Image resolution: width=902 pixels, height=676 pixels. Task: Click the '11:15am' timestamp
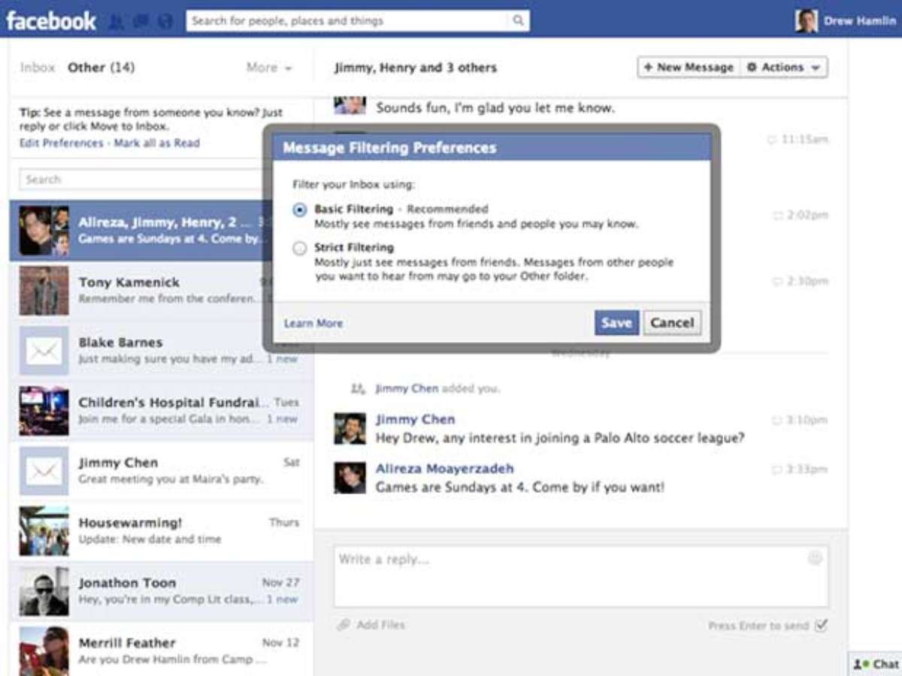804,140
